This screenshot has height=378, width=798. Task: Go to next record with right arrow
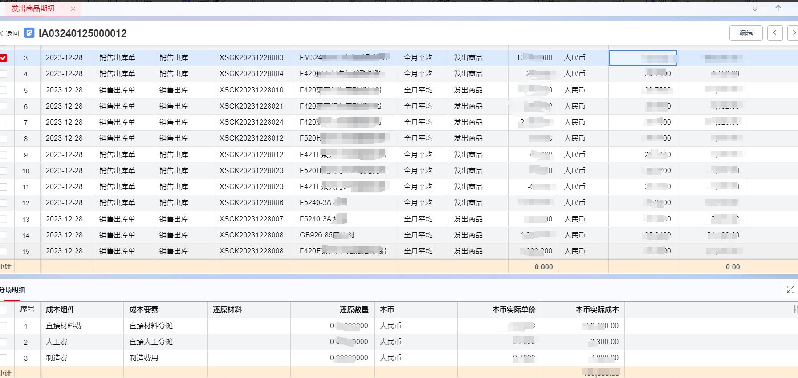(x=793, y=33)
